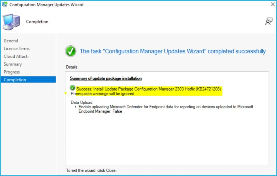
Task: Click the Success Install Update Package line
Action: (149, 89)
